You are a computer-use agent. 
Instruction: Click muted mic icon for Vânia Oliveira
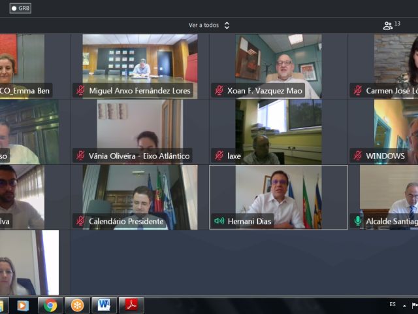click(x=81, y=156)
